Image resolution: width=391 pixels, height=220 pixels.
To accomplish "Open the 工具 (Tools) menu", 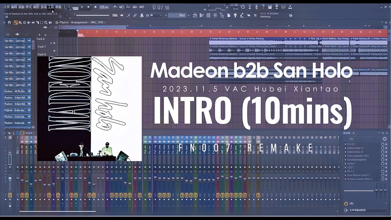I will tap(51, 7).
